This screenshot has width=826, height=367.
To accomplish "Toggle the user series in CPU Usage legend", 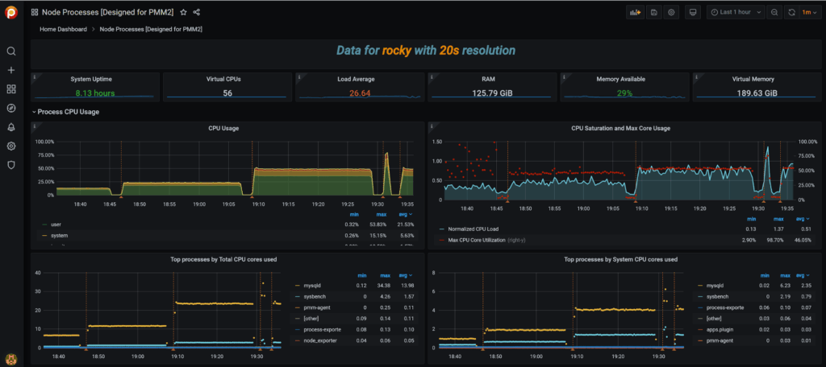I will (x=56, y=225).
